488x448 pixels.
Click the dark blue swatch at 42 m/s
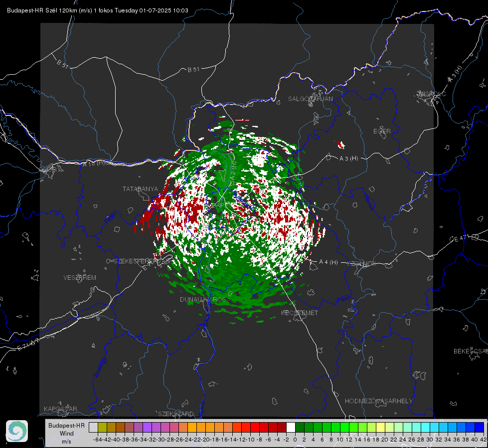[480, 427]
